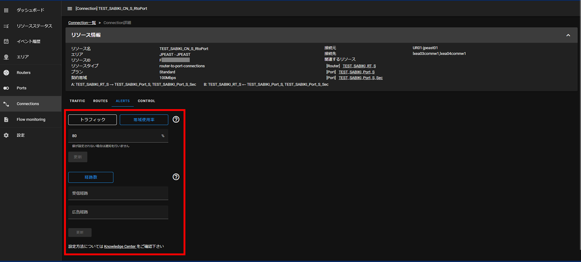581x262 pixels.
Task: Open Routers icon in sidebar
Action: (x=6, y=73)
